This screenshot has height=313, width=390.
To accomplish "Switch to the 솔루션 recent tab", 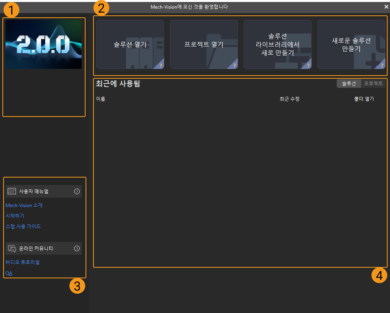I will pos(349,83).
